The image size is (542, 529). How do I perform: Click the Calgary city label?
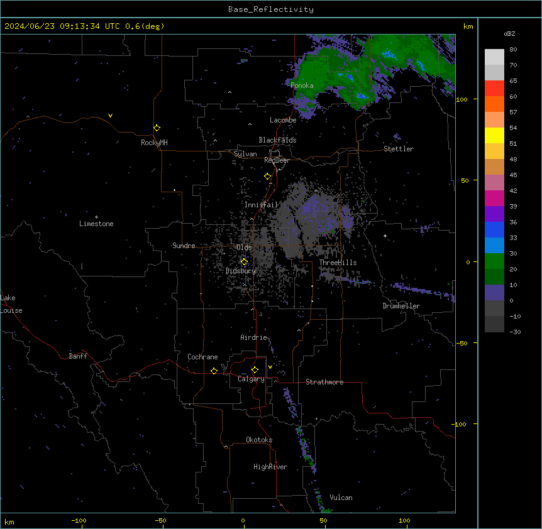[x=252, y=379]
